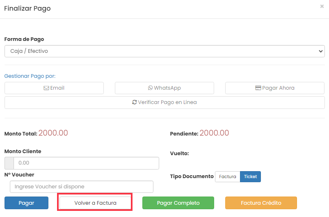The height and width of the screenshot is (217, 329).
Task: Click the green Pagar Completo button
Action: (178, 203)
